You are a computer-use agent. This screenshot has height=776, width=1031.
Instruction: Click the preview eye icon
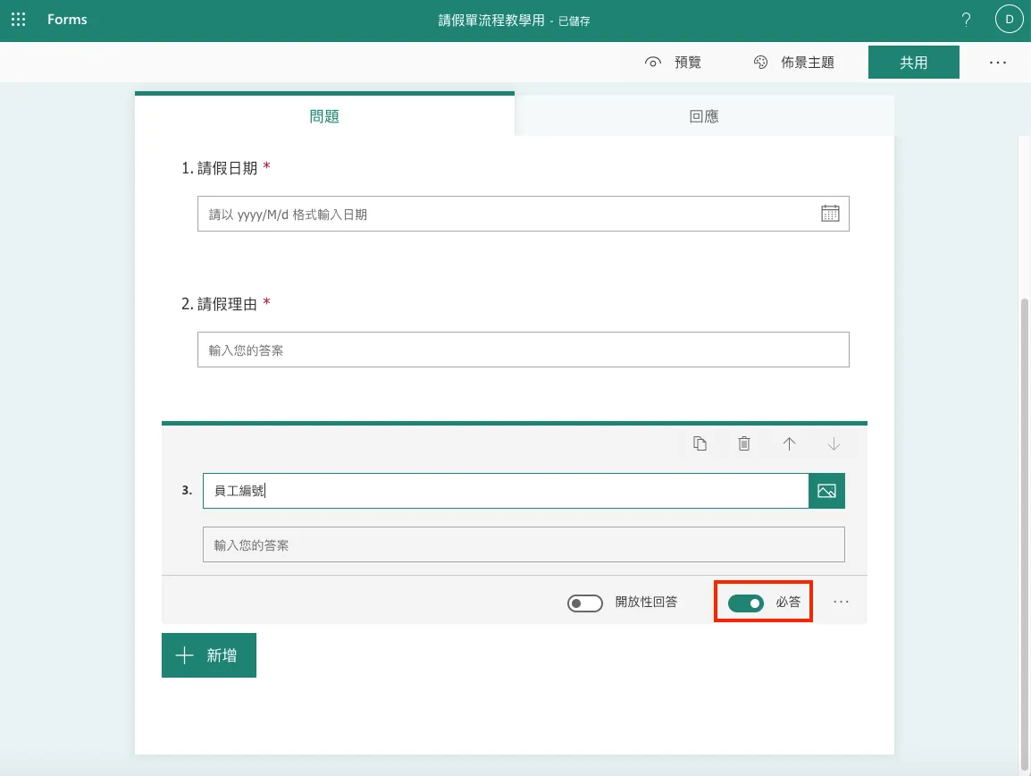tap(652, 63)
